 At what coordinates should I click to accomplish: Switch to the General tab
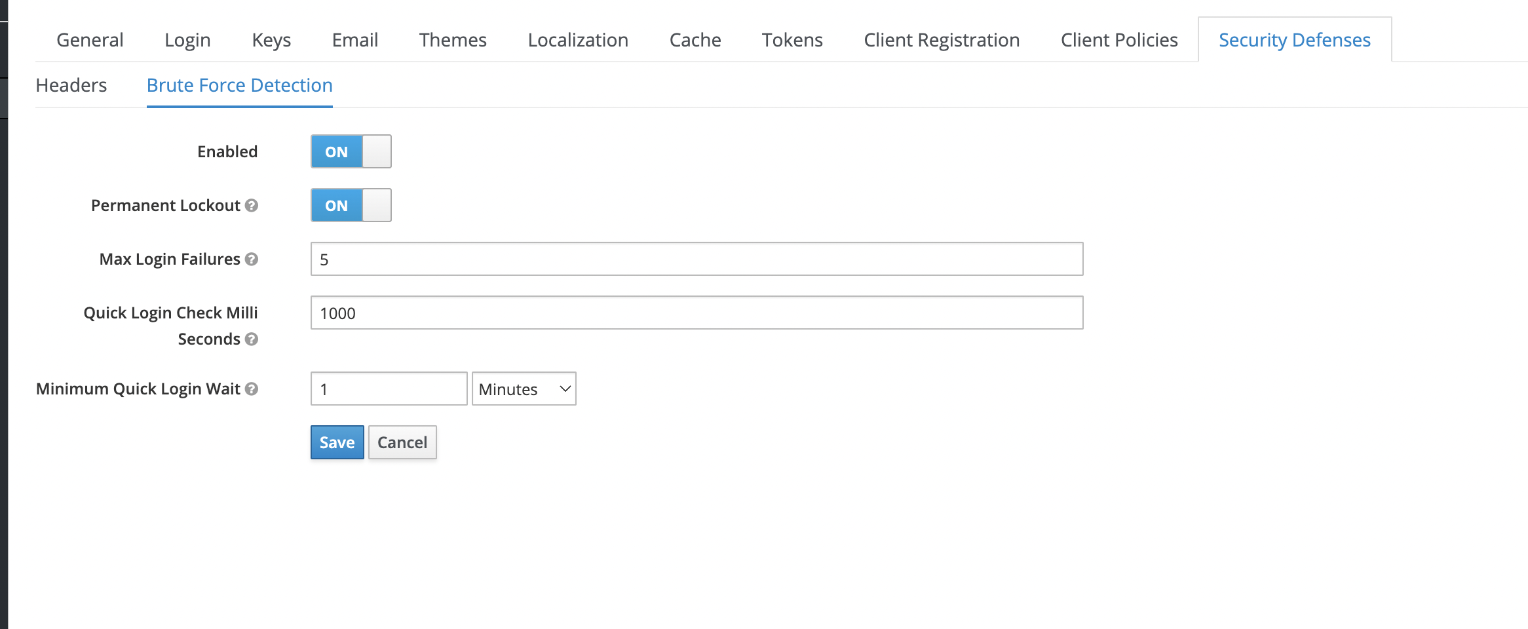pyautogui.click(x=89, y=39)
